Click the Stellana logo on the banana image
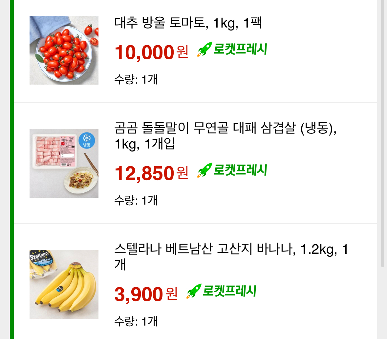 click(39, 255)
